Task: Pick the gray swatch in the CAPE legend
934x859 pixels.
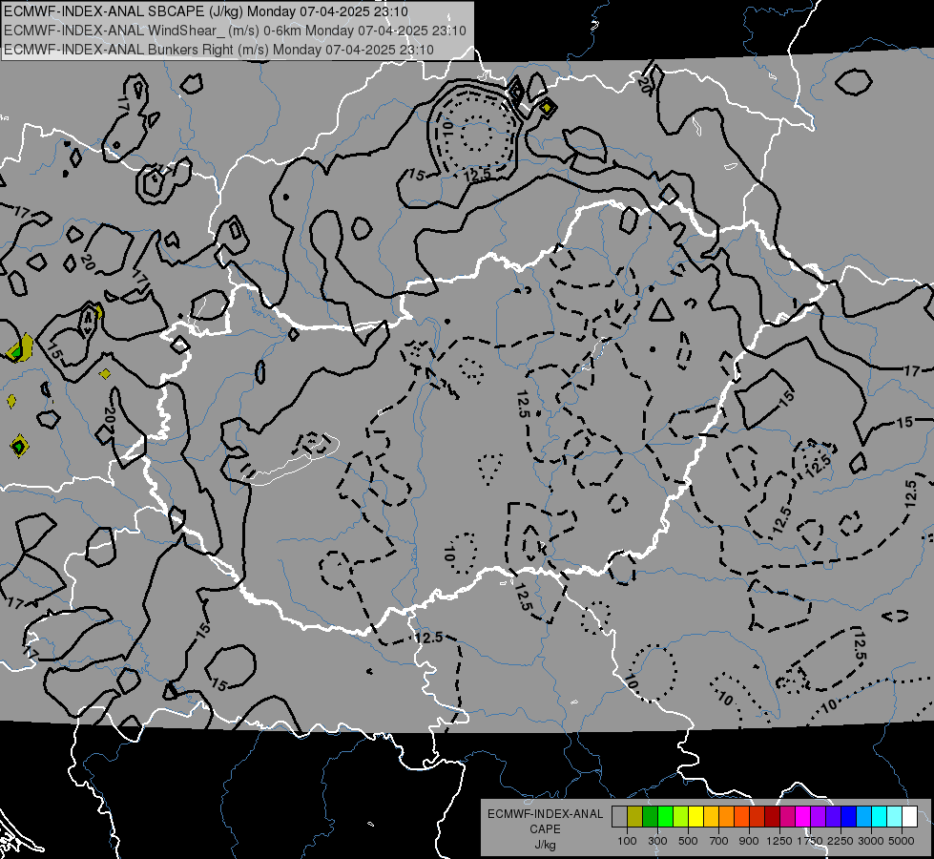Action: coord(619,817)
